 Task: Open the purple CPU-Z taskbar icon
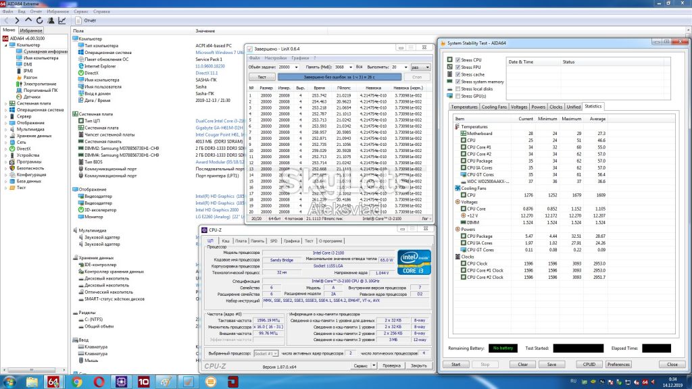(122, 382)
